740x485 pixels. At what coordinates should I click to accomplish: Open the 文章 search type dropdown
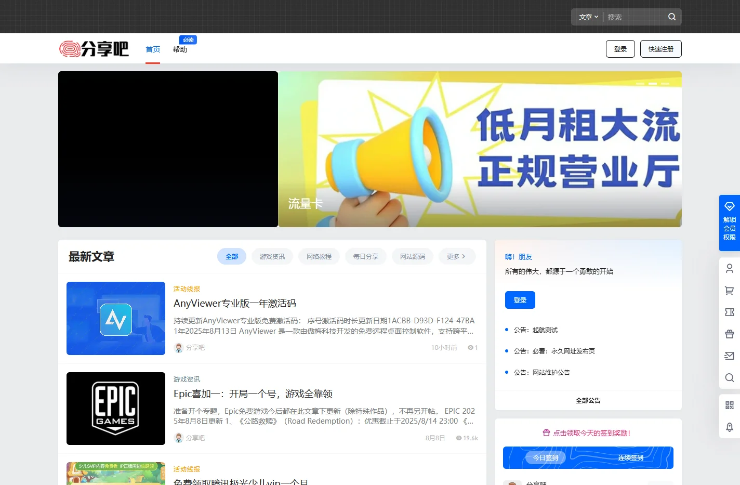tap(589, 17)
